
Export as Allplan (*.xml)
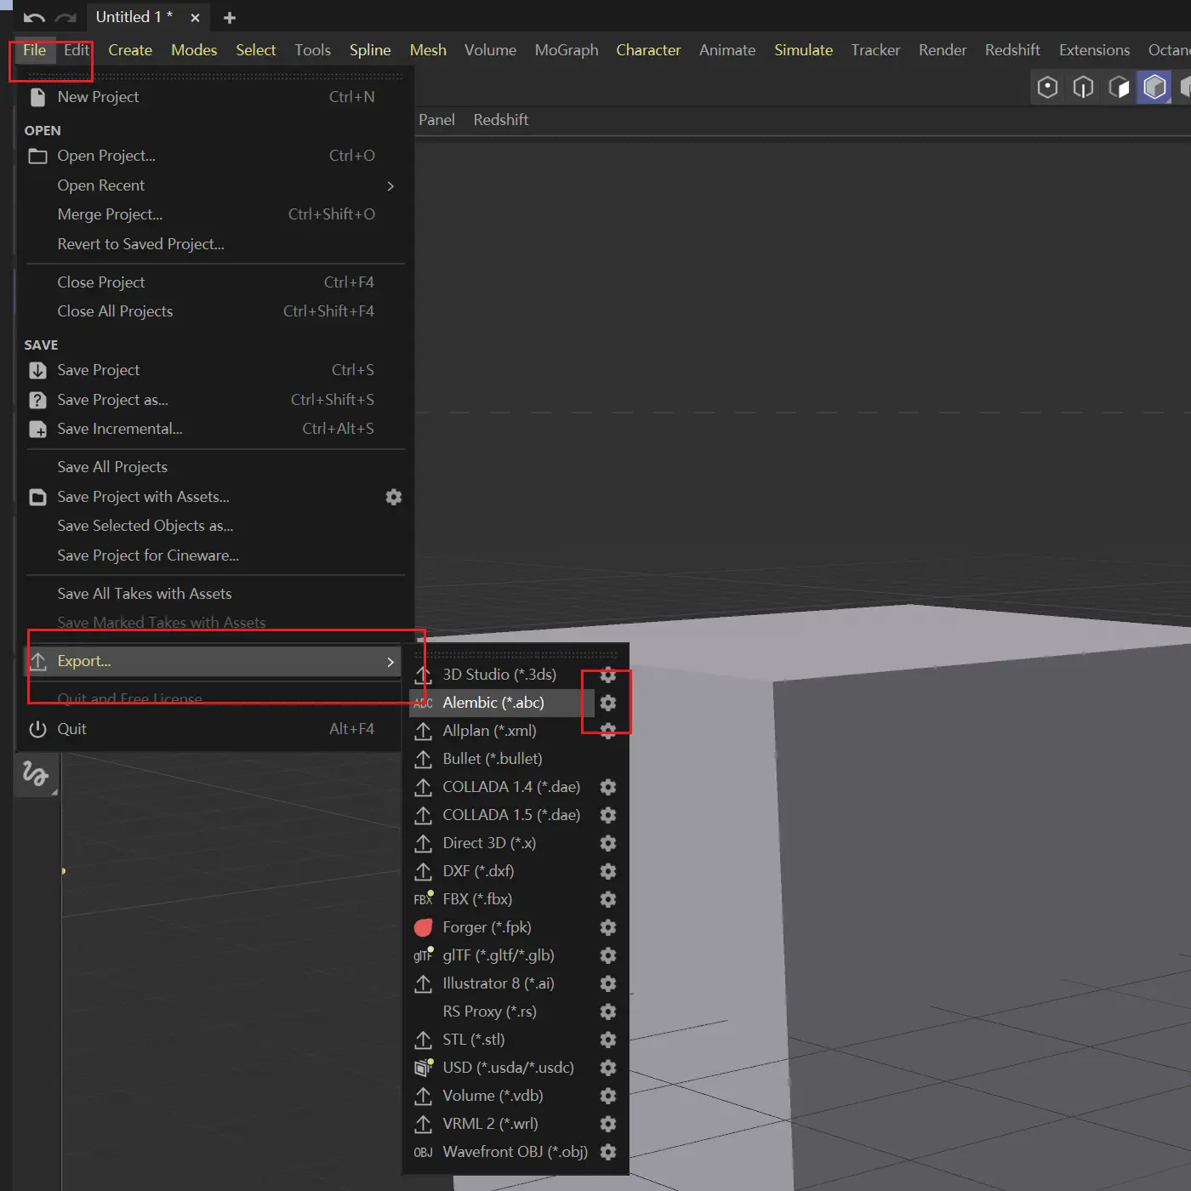click(502, 731)
